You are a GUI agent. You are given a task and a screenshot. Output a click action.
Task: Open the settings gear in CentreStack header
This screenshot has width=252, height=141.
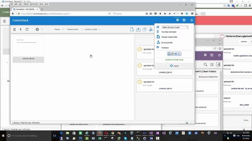178,20
